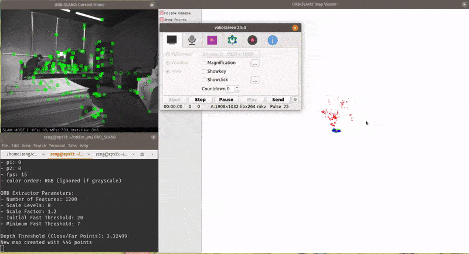Click the 00:00:00 recording timer
This screenshot has height=254, width=469.
click(173, 107)
